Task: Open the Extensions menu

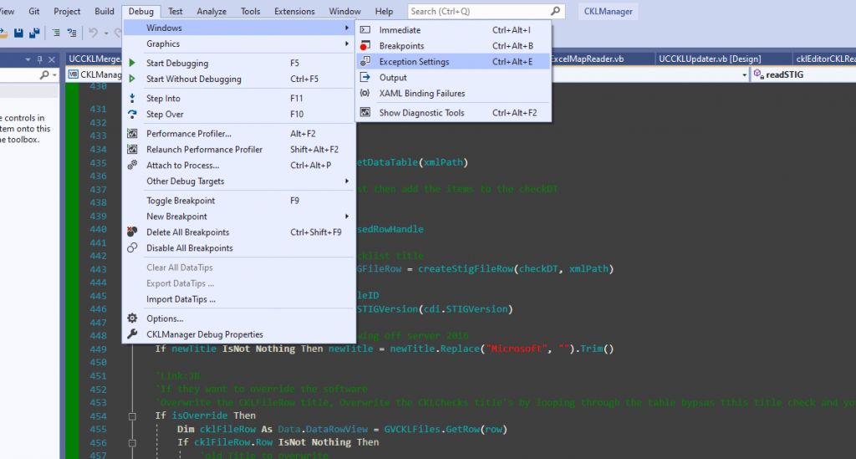Action: point(294,12)
